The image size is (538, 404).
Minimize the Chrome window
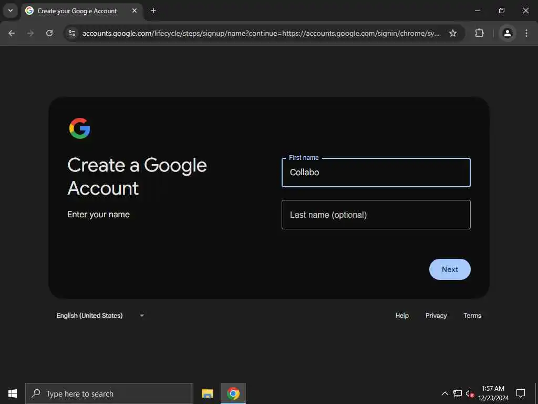click(477, 11)
